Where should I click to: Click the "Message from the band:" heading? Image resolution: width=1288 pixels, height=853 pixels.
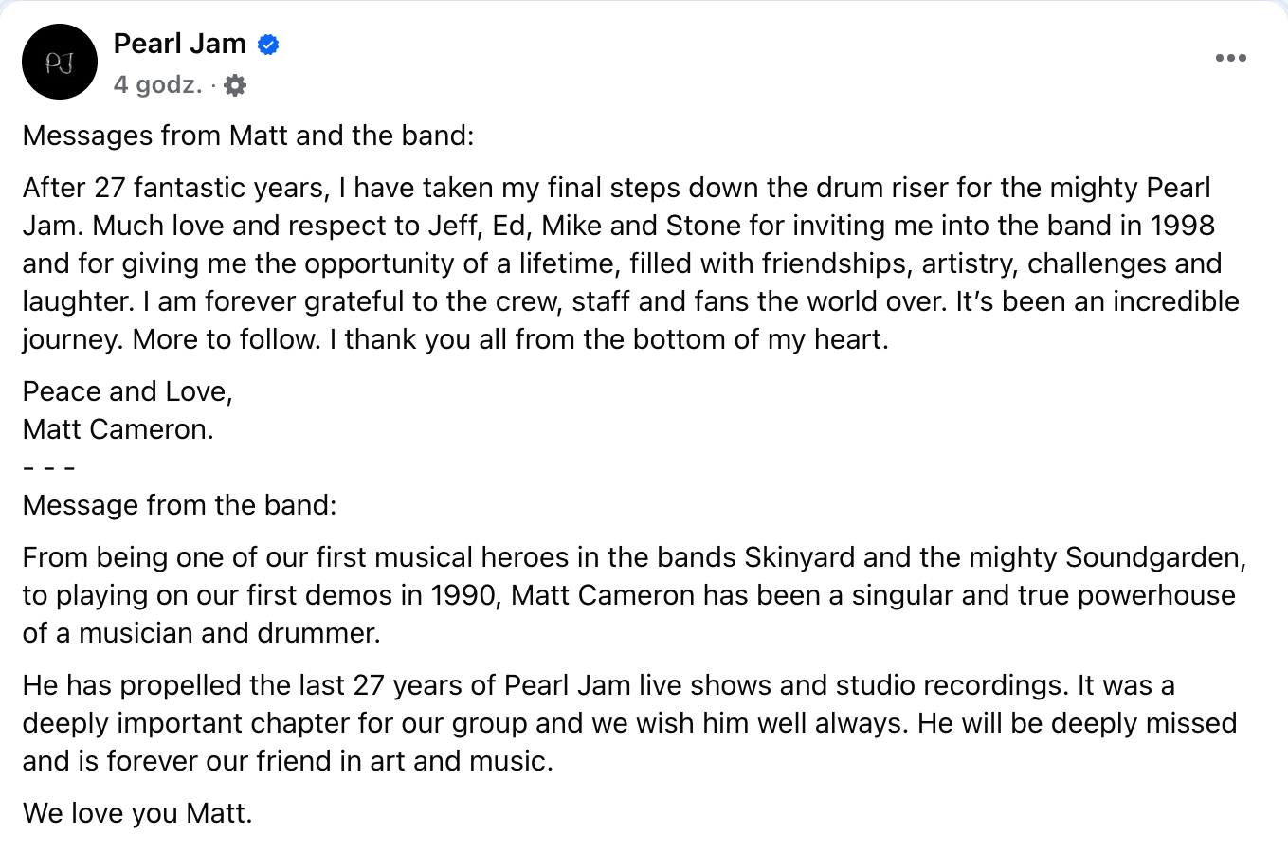(x=180, y=505)
